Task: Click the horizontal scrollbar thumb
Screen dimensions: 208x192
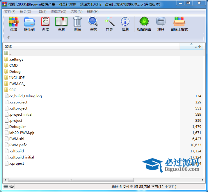Action: tap(70, 180)
